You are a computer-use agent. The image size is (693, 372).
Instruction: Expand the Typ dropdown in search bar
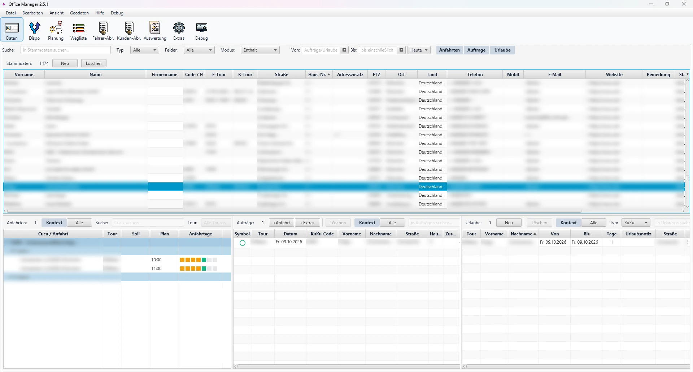click(145, 50)
